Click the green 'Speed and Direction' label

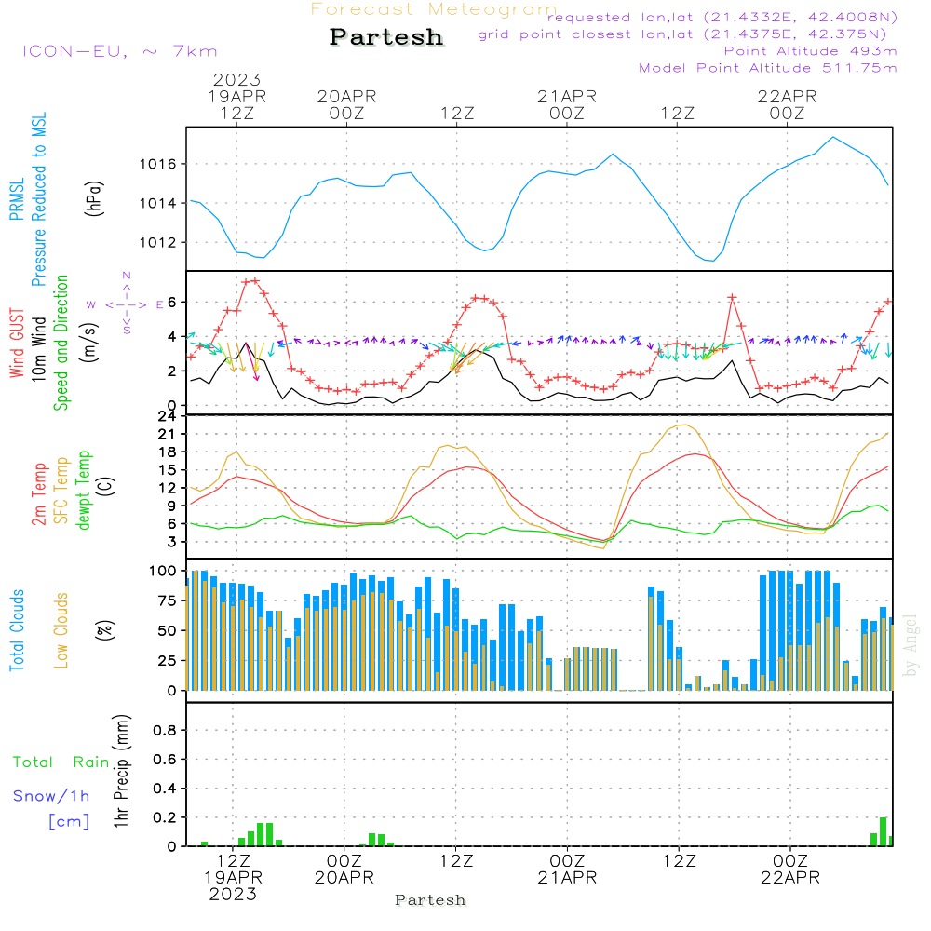pos(61,343)
